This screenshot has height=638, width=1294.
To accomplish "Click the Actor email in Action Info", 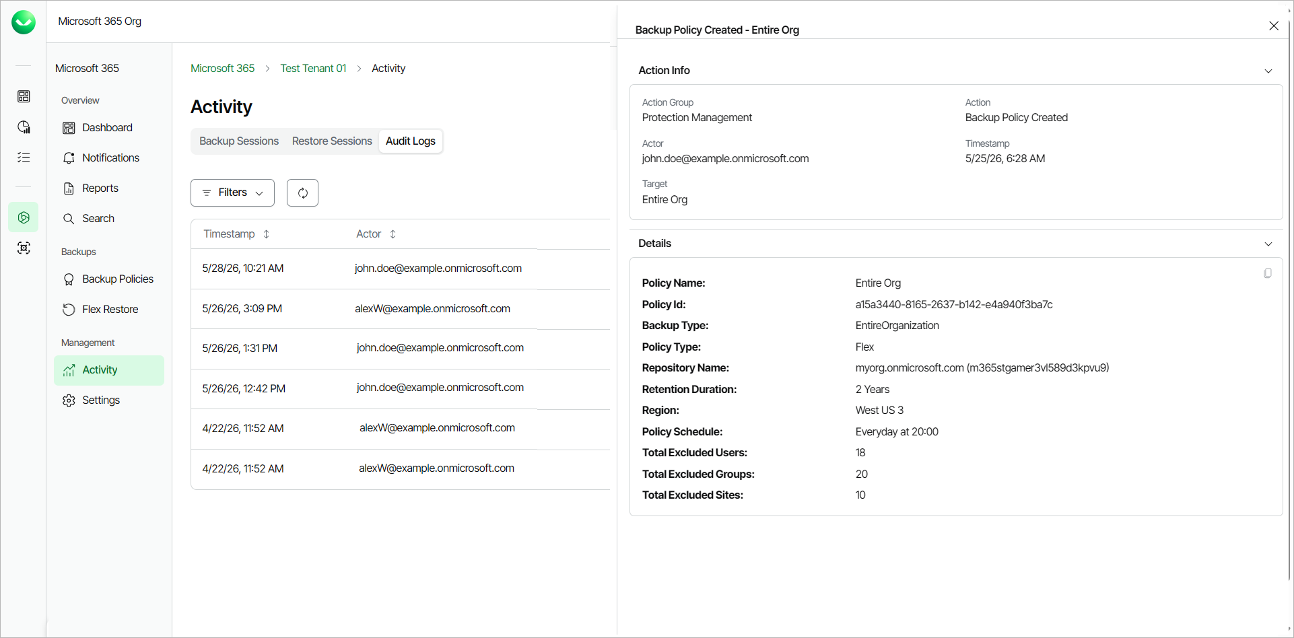I will pos(725,159).
